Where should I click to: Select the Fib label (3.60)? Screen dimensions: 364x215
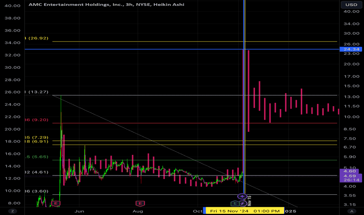point(36,191)
